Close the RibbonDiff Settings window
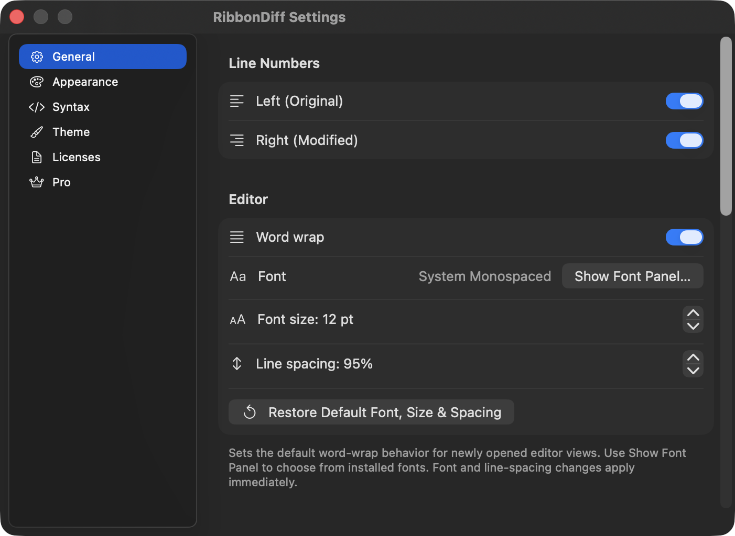735x536 pixels. tap(17, 17)
